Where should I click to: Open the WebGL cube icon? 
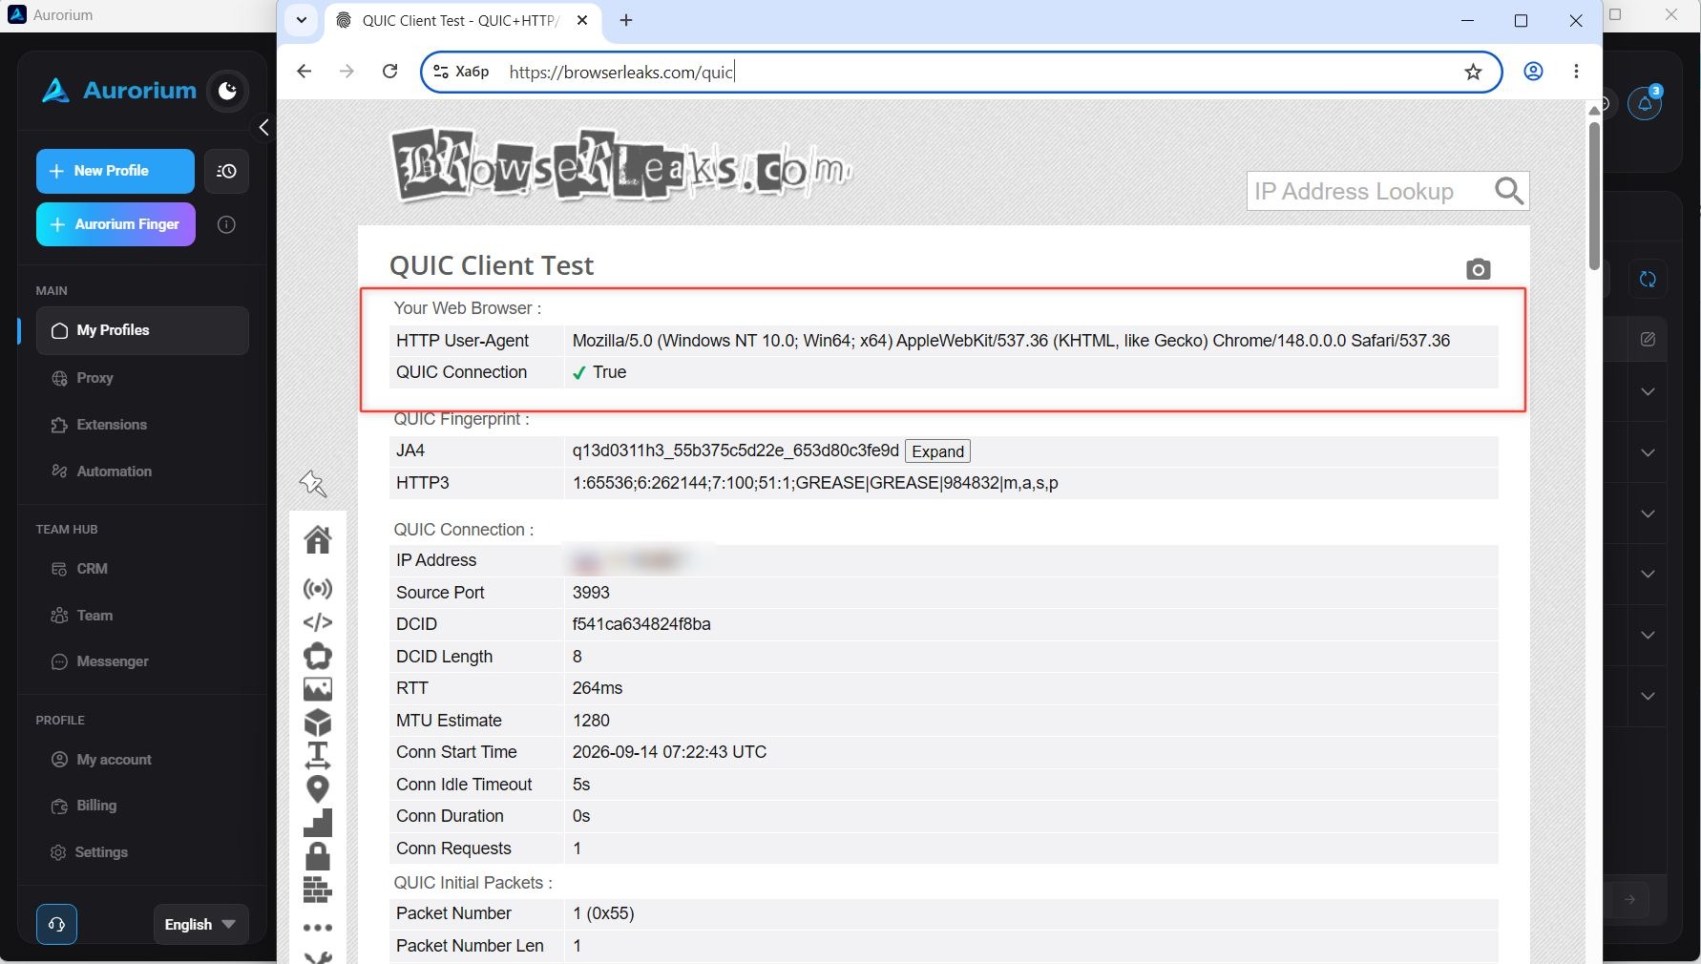[318, 723]
